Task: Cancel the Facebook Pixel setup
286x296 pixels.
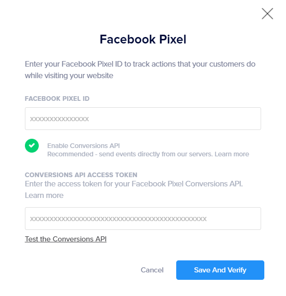Action: coord(152,270)
